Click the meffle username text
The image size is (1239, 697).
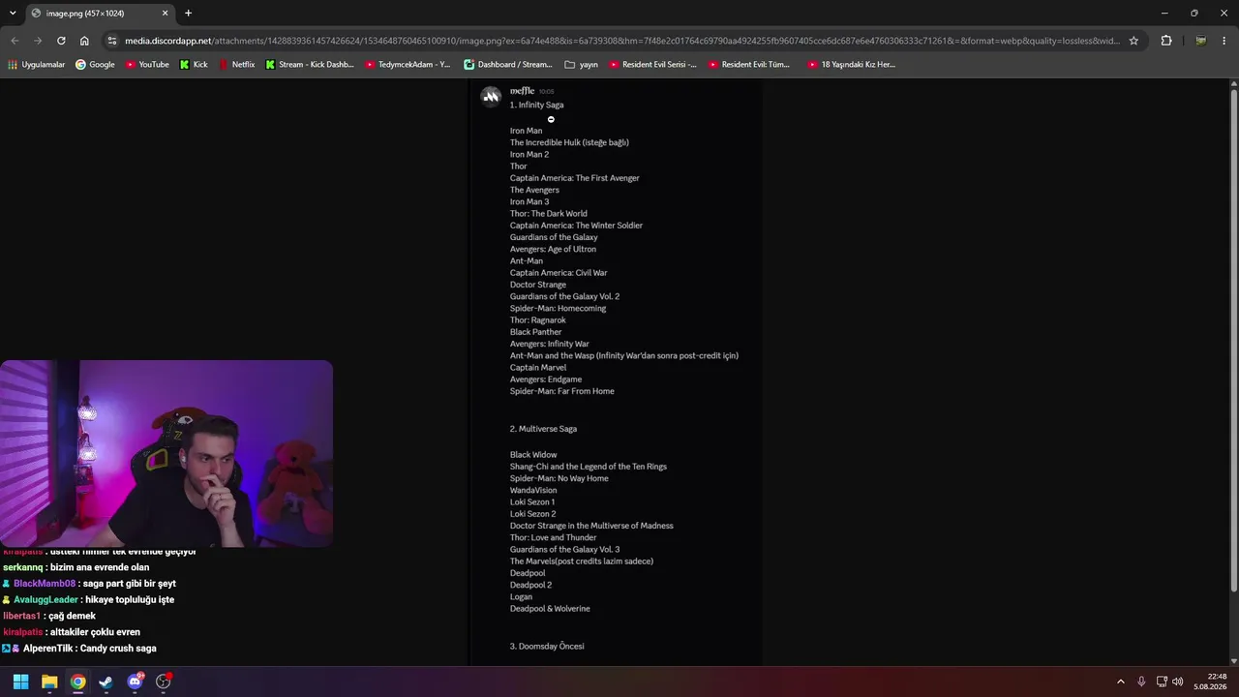pyautogui.click(x=522, y=91)
